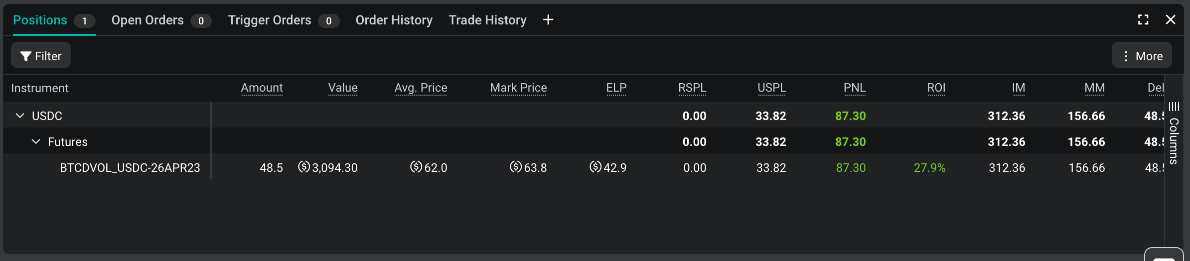Sort by the PNL column header

[855, 88]
